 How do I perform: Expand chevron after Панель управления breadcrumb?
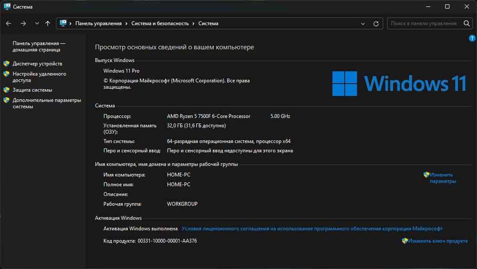(126, 23)
